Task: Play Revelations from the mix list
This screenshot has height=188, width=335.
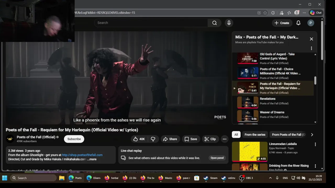Action: [x=273, y=102]
